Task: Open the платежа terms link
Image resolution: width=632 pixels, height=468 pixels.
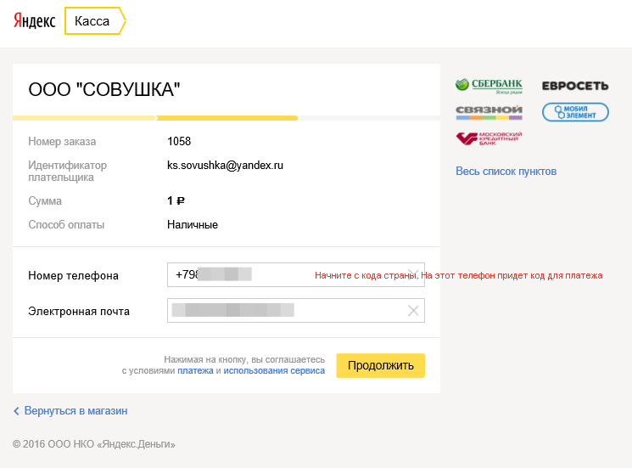Action: (x=195, y=371)
